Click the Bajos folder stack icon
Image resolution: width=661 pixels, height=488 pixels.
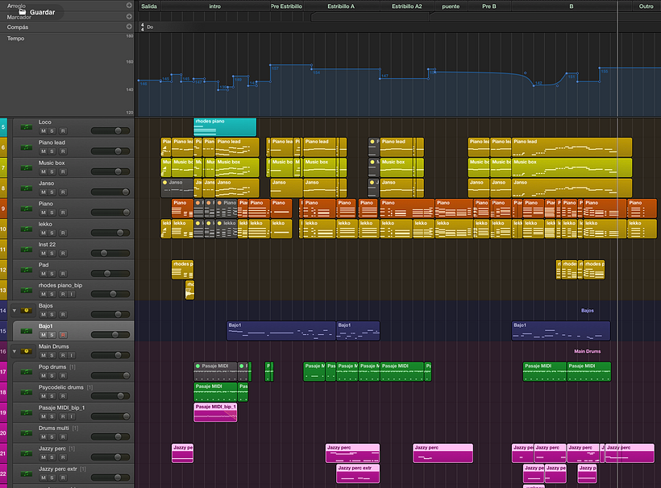click(x=27, y=310)
